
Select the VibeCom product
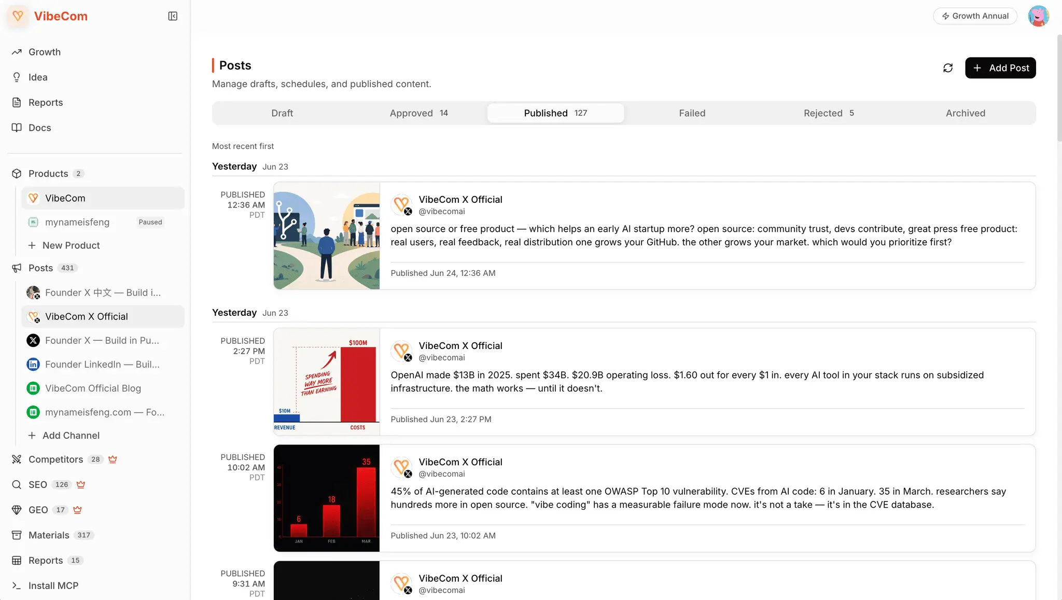(x=103, y=198)
